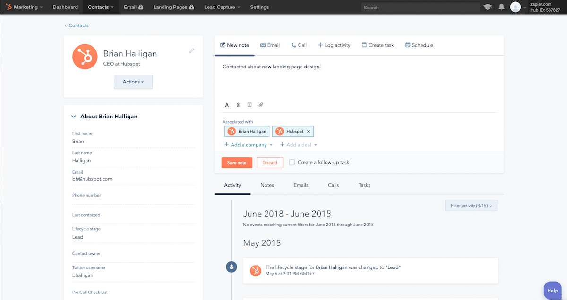The width and height of the screenshot is (567, 300).
Task: Open the Contacts dropdown in navbar
Action: tap(101, 7)
